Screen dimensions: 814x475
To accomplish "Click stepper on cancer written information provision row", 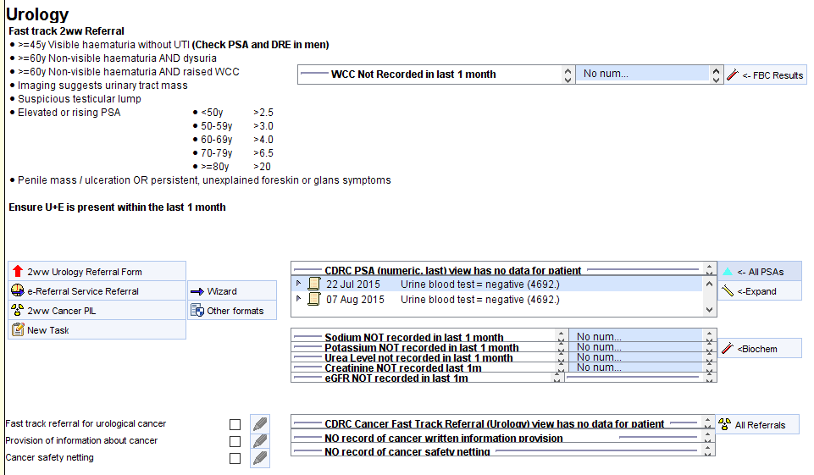I will (707, 437).
